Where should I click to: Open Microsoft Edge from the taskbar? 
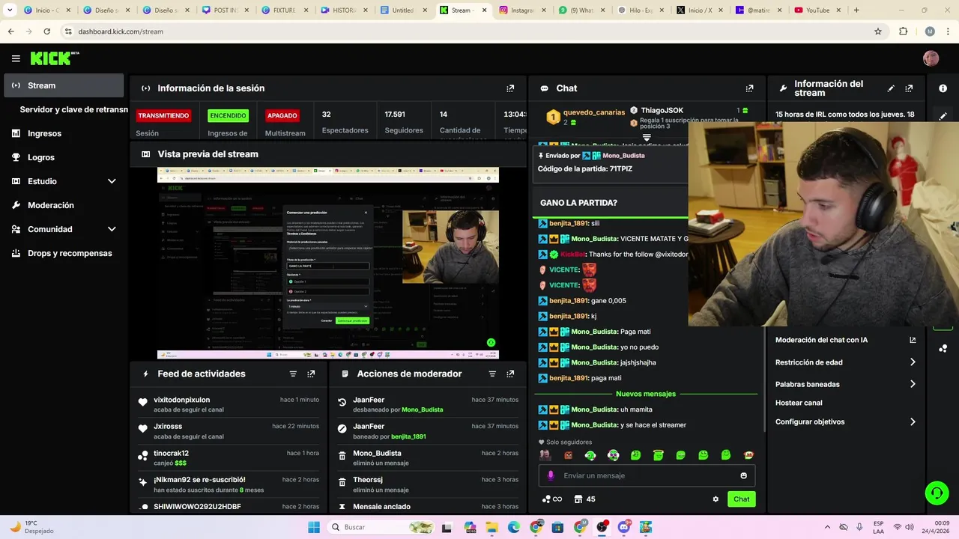514,527
